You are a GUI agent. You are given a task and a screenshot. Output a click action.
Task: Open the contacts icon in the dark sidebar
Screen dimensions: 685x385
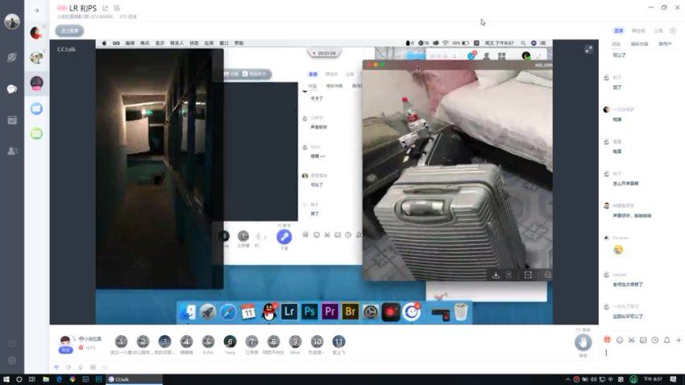point(12,151)
